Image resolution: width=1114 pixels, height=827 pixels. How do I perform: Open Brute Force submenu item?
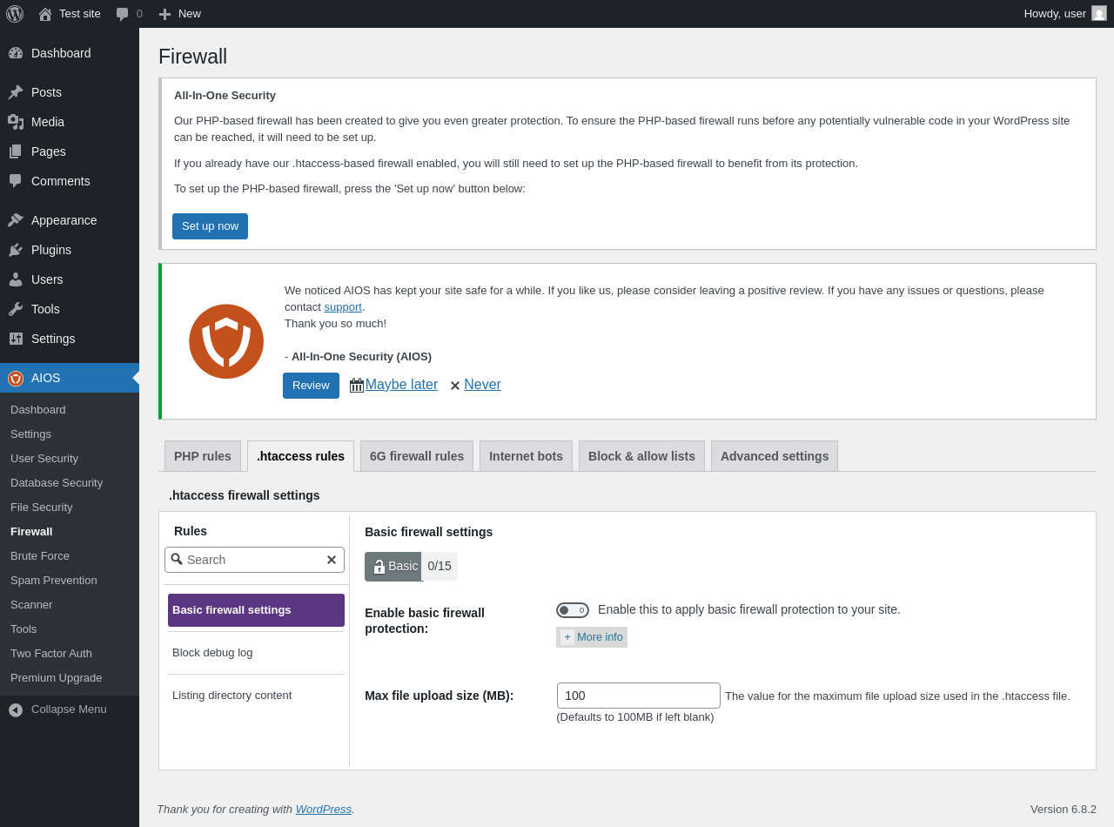click(x=70, y=555)
